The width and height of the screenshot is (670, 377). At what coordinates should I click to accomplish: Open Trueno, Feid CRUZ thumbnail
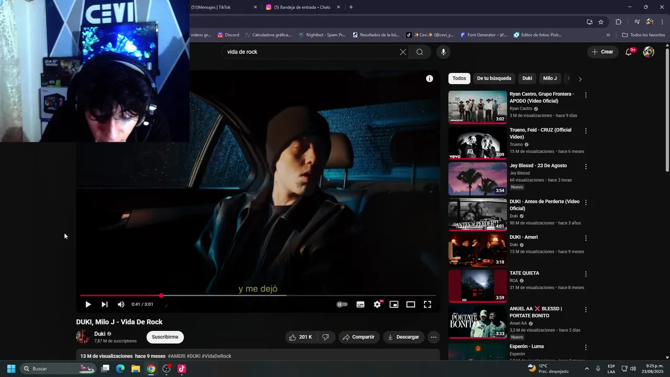477,143
